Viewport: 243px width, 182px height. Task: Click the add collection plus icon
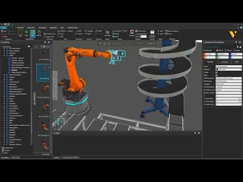(29, 47)
